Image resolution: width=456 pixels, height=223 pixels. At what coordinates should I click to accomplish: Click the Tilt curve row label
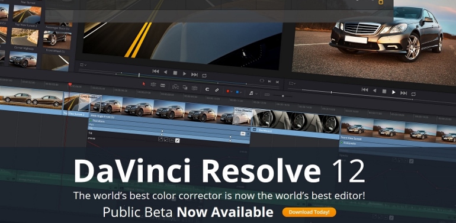[90, 132]
